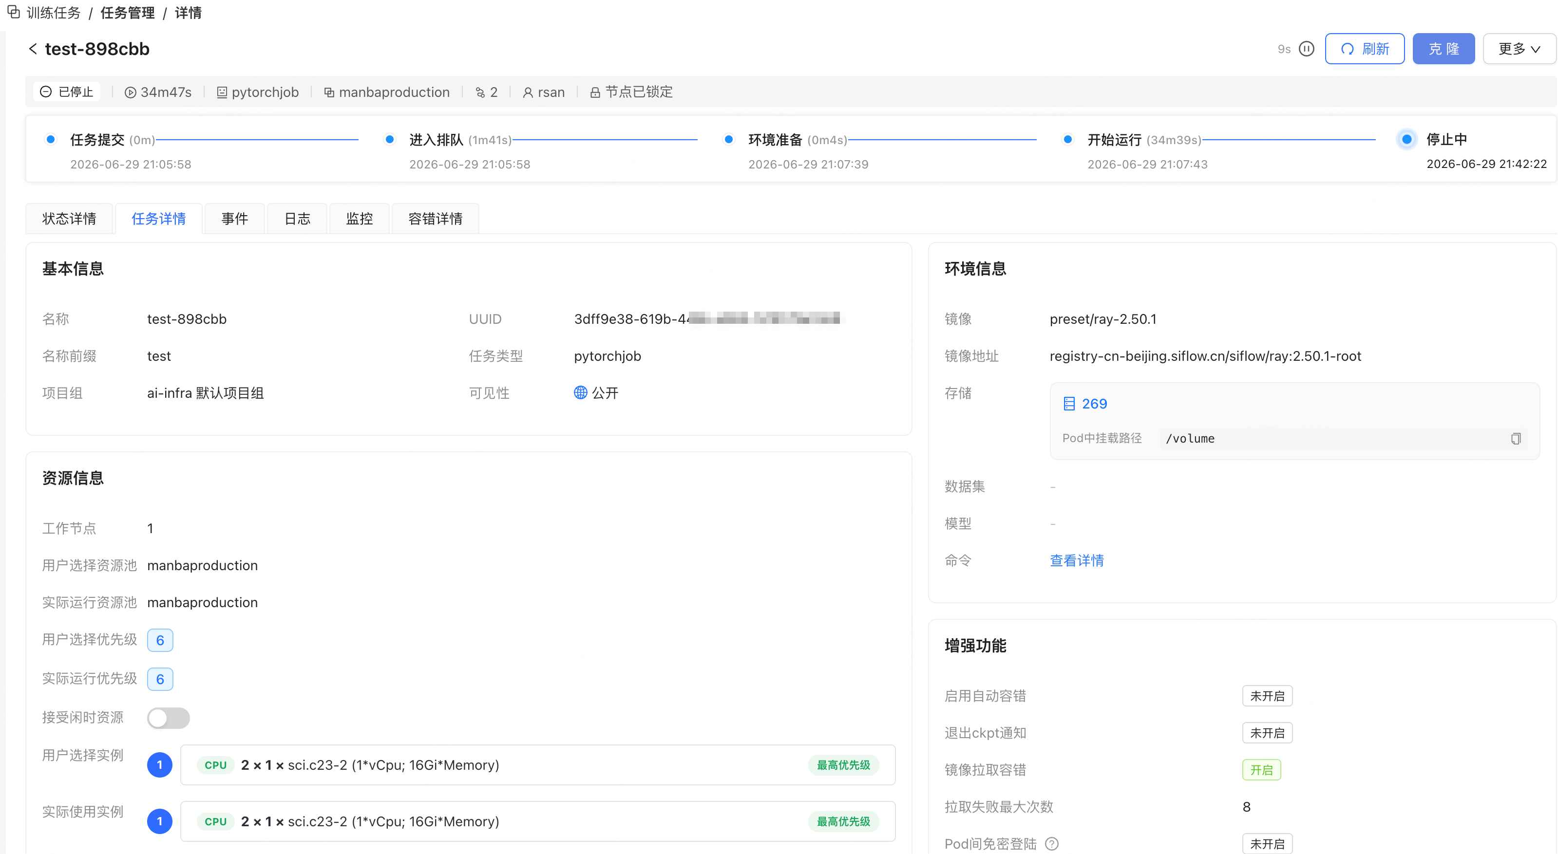Click the 未开启 tag for Pod间免密登陆
The width and height of the screenshot is (1558, 854).
point(1267,844)
